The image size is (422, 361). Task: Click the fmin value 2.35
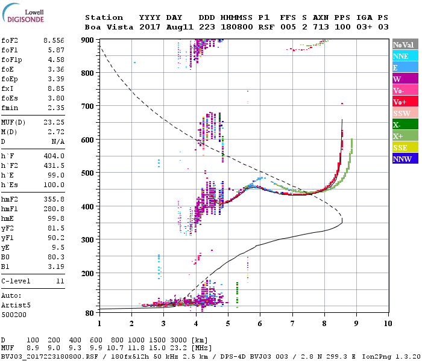click(56, 108)
